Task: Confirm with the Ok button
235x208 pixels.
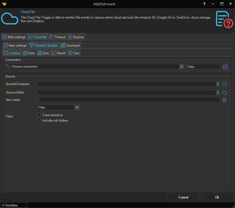Action: pos(217,197)
